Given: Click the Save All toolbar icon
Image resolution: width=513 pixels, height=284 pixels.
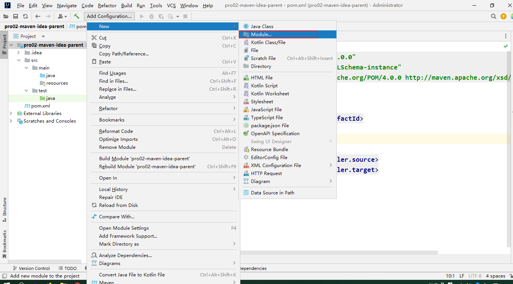Looking at the screenshot, I should (x=16, y=16).
